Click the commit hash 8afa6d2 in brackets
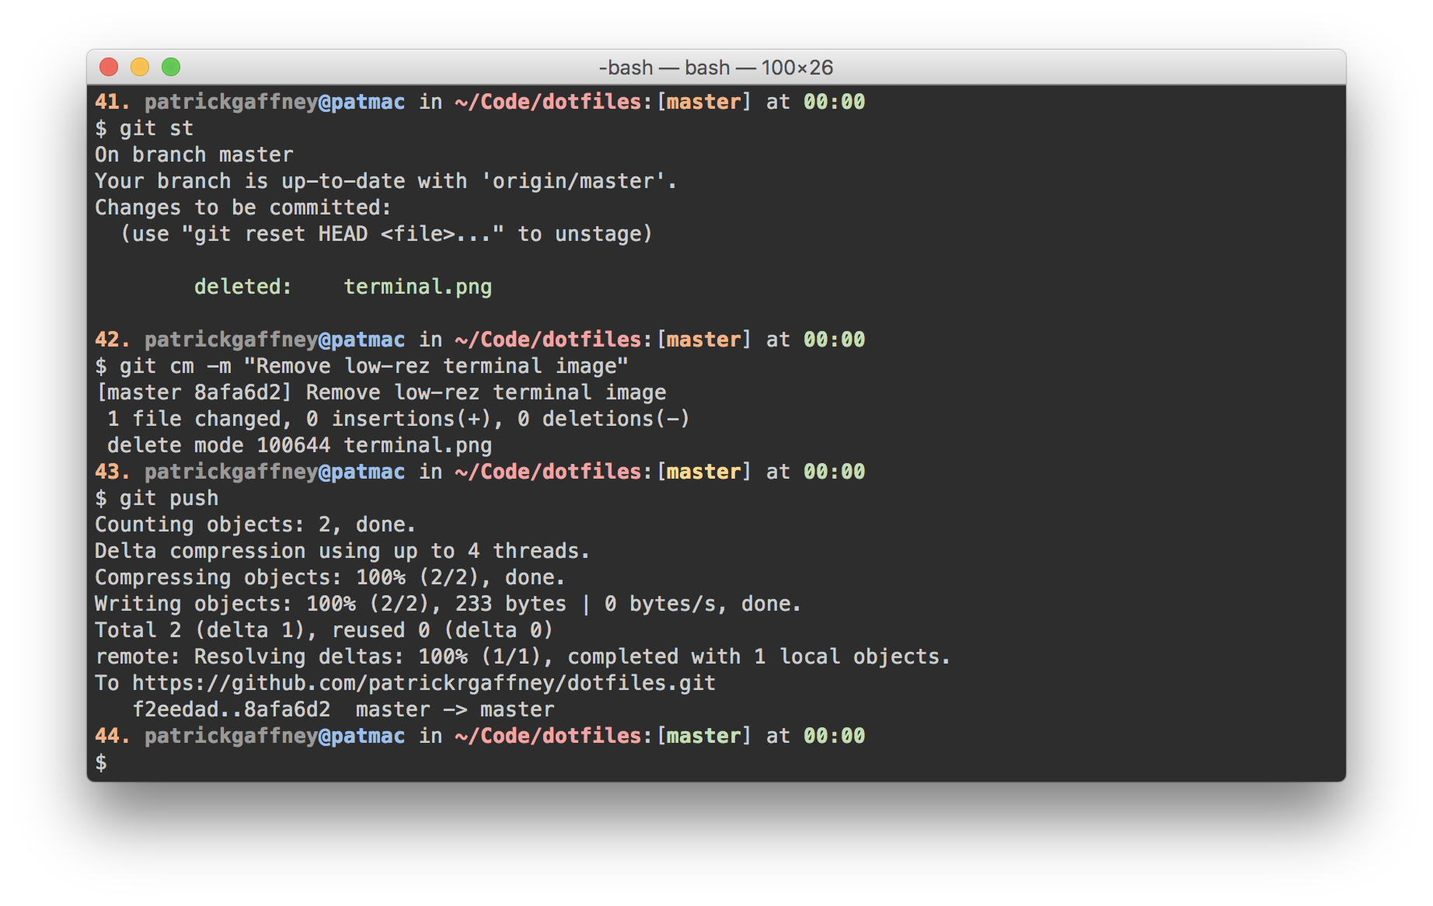 242,392
